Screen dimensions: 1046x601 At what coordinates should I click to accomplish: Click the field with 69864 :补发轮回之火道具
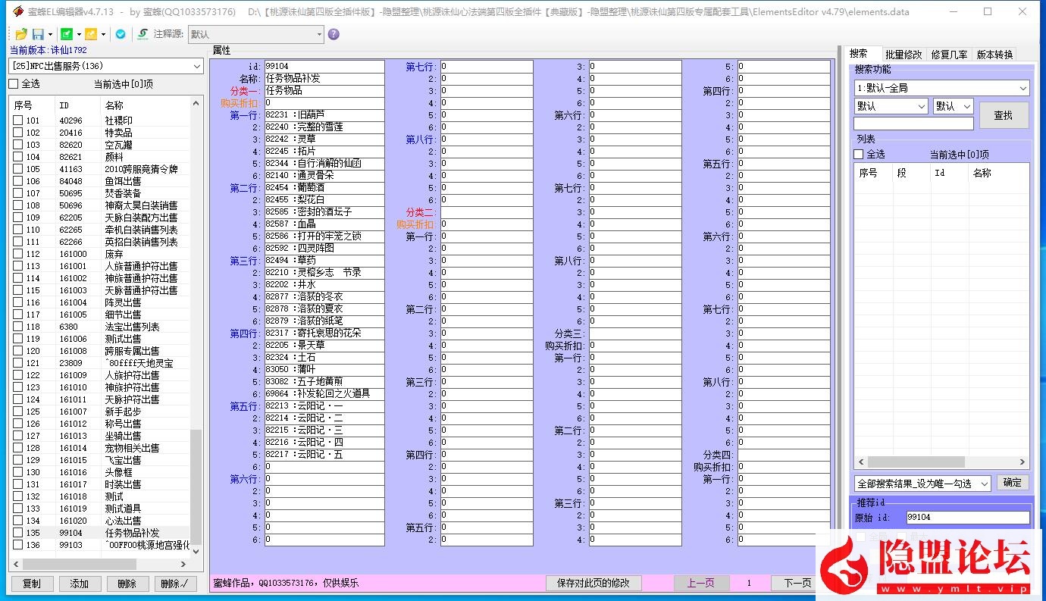(x=324, y=394)
